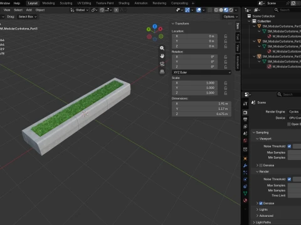Open the Render properties tab icon

pyautogui.click(x=245, y=112)
